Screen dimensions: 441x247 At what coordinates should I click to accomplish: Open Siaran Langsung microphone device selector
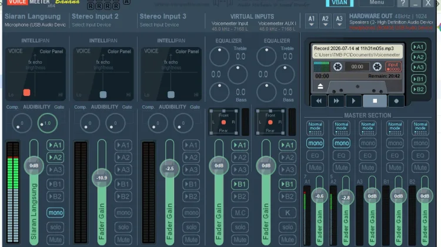click(35, 25)
